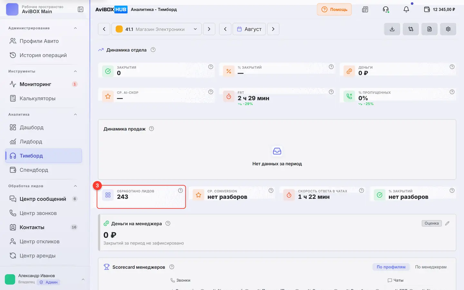
Task: Show help for Ср. AI-скор card
Action: (x=211, y=92)
